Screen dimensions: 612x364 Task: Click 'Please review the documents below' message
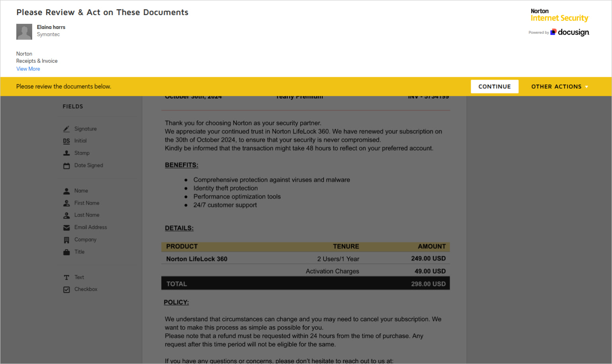point(64,87)
